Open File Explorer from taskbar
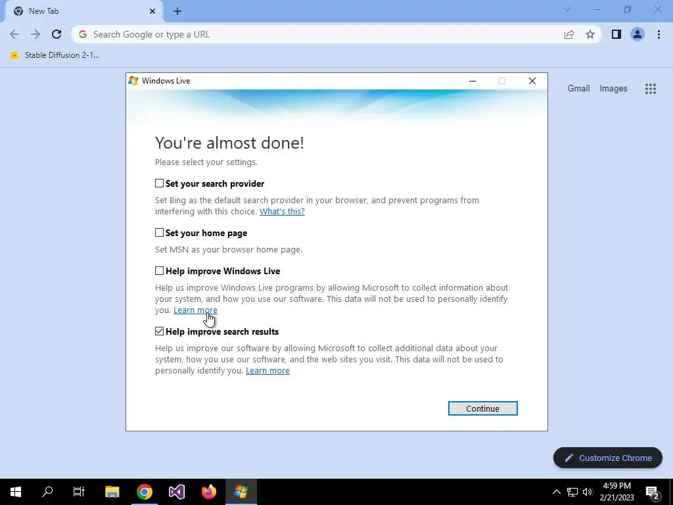 click(112, 492)
